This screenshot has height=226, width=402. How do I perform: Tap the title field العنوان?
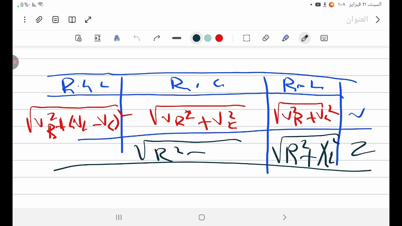[x=357, y=20]
